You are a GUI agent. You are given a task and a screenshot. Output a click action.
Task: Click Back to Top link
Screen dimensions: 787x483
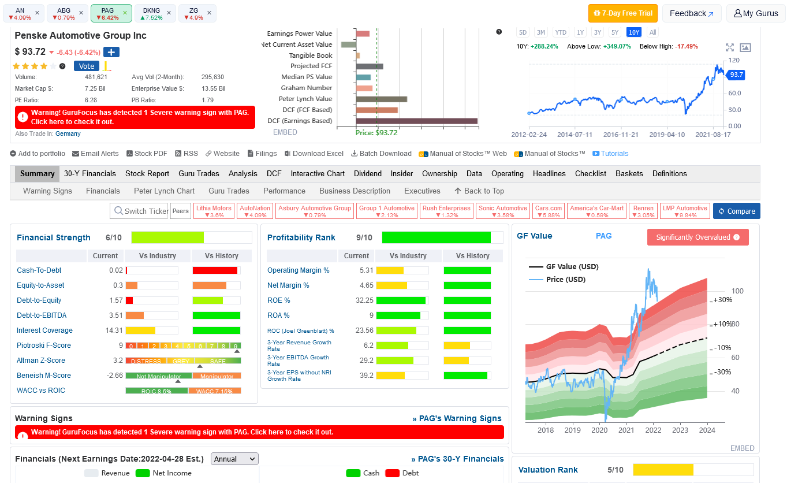click(479, 191)
